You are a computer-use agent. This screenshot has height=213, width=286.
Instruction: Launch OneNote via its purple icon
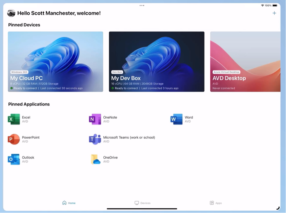(x=95, y=119)
